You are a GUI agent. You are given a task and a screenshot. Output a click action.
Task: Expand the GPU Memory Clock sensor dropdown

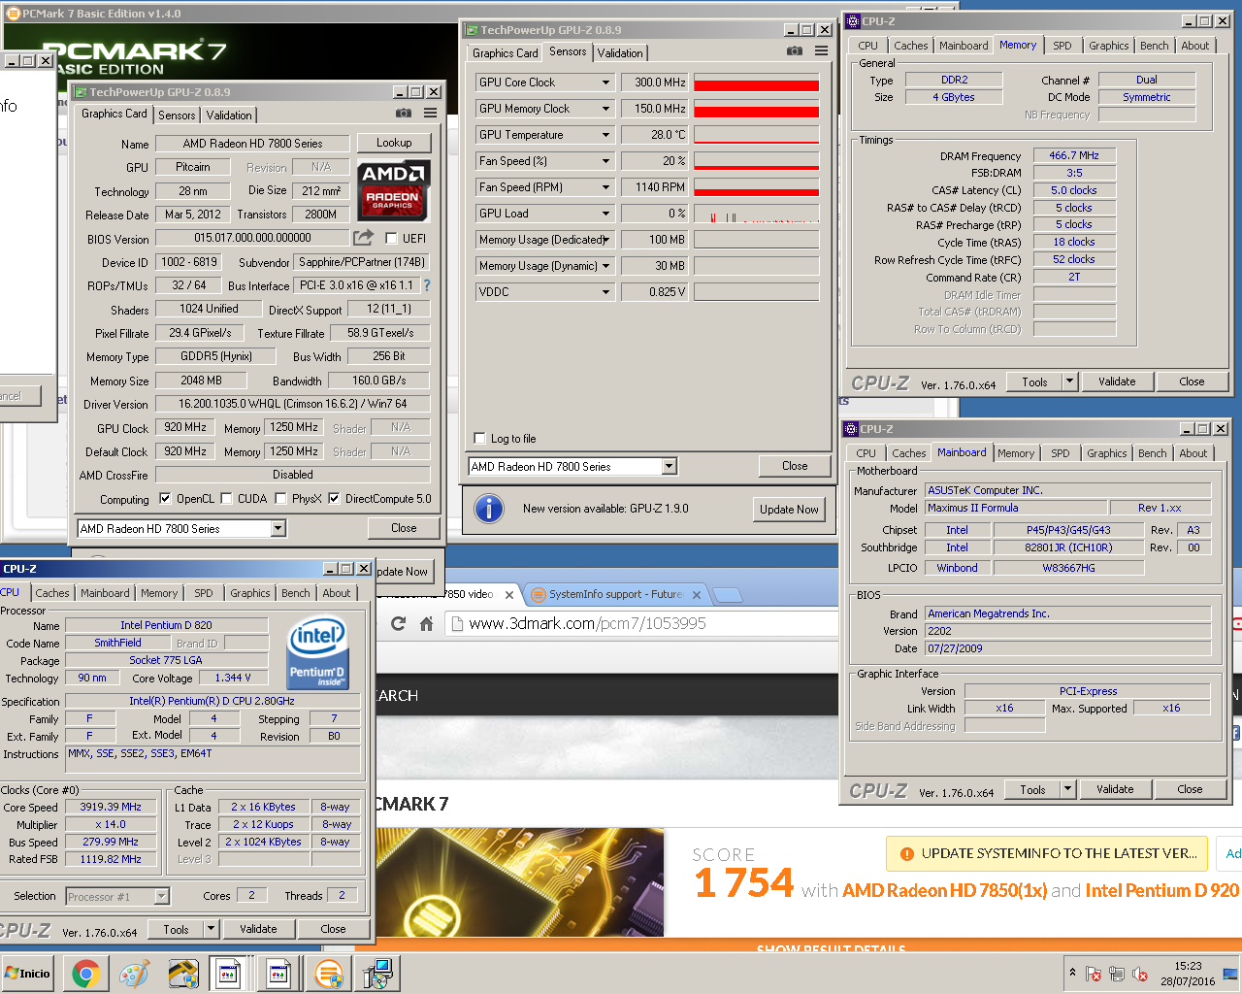click(x=606, y=109)
